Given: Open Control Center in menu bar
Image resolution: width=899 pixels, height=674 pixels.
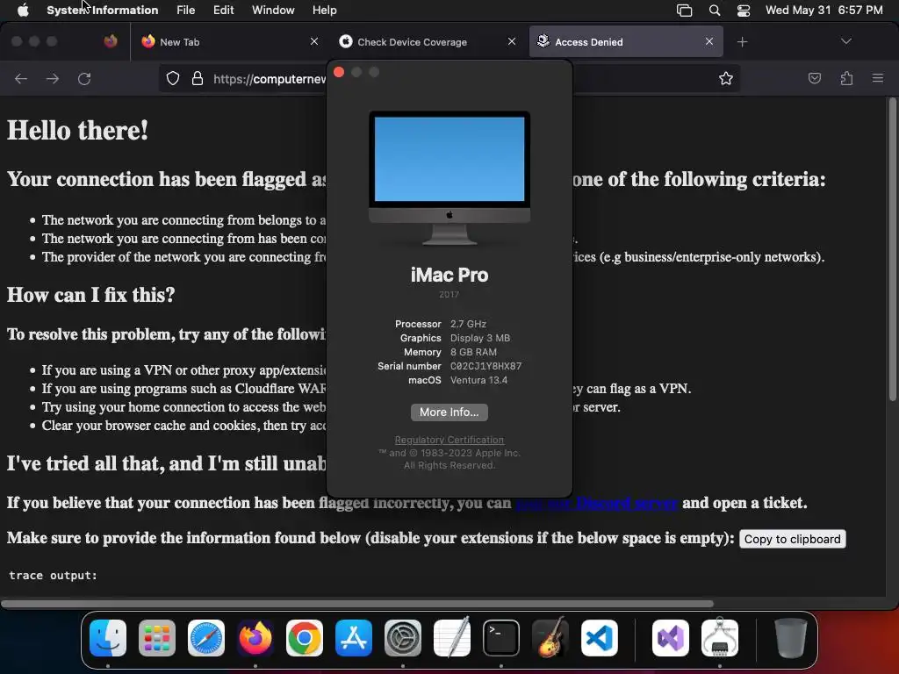Looking at the screenshot, I should point(744,11).
